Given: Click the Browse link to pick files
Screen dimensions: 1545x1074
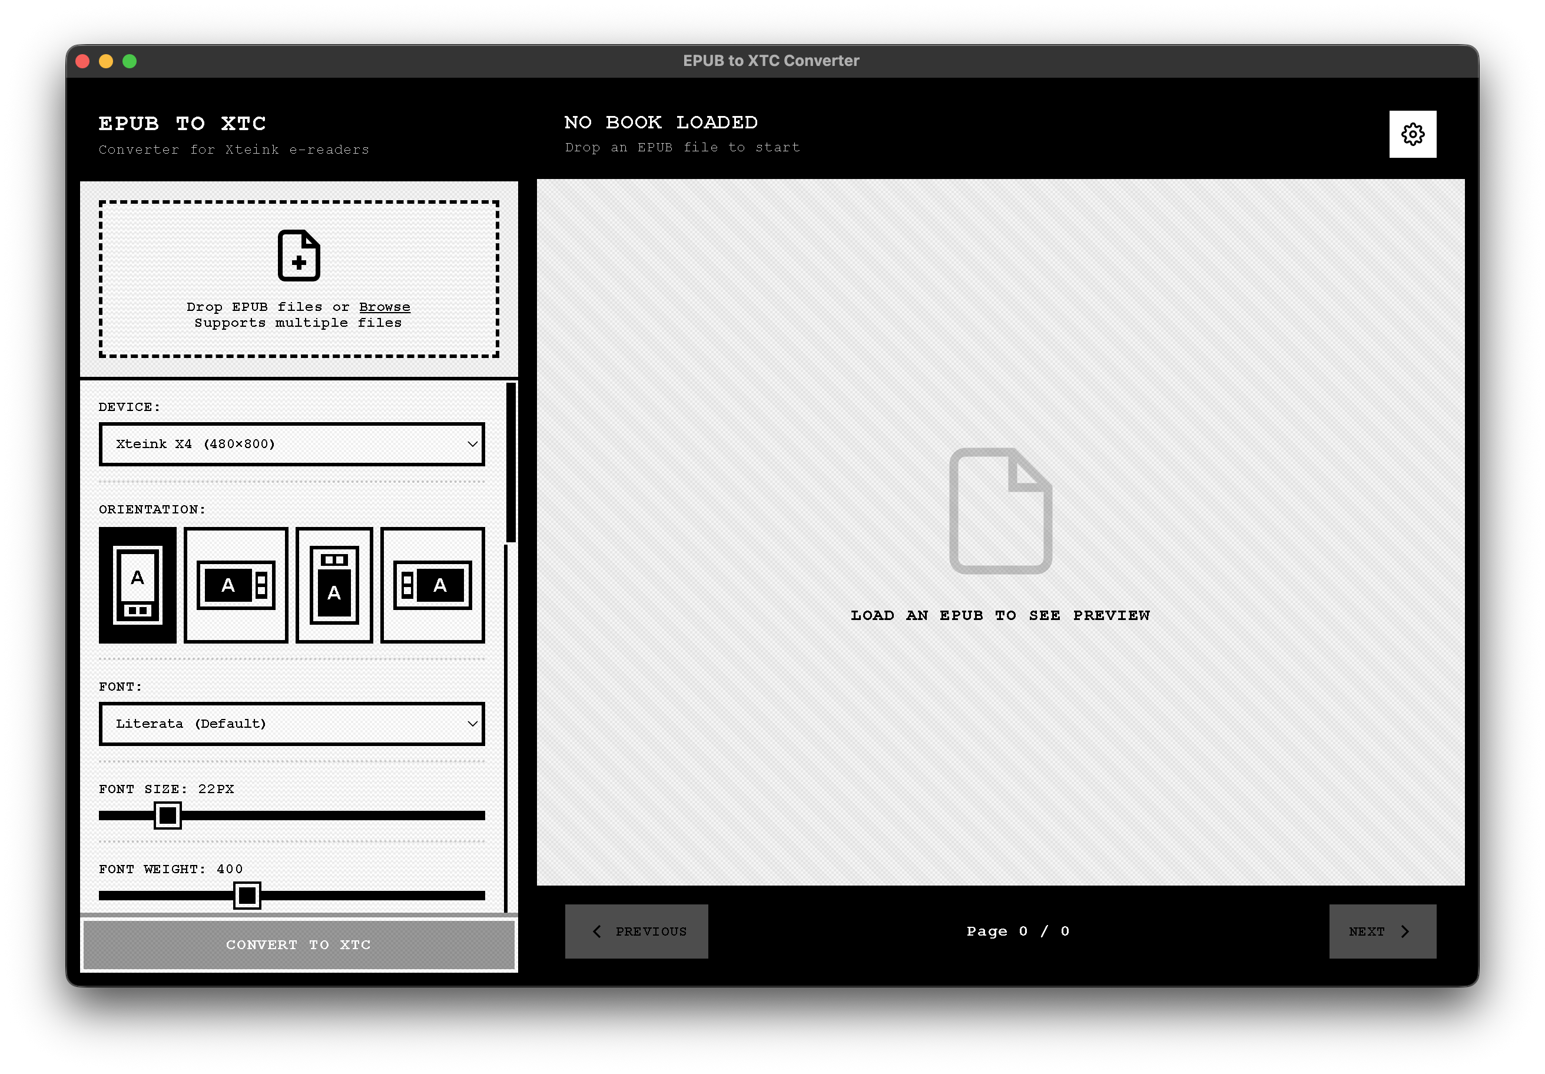Looking at the screenshot, I should [385, 306].
